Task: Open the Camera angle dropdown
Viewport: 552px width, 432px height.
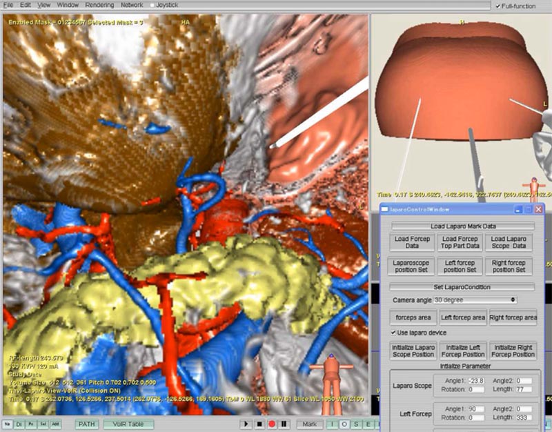Action: tap(475, 300)
